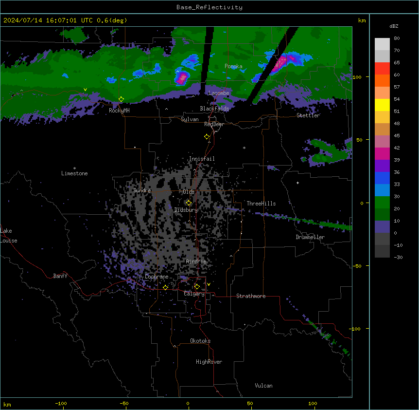Click the HighRiver label

pos(209,362)
